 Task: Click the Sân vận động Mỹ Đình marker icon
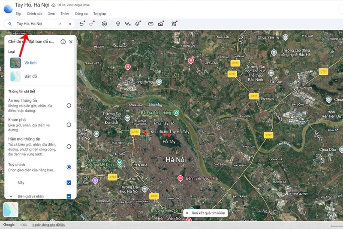tap(119, 162)
